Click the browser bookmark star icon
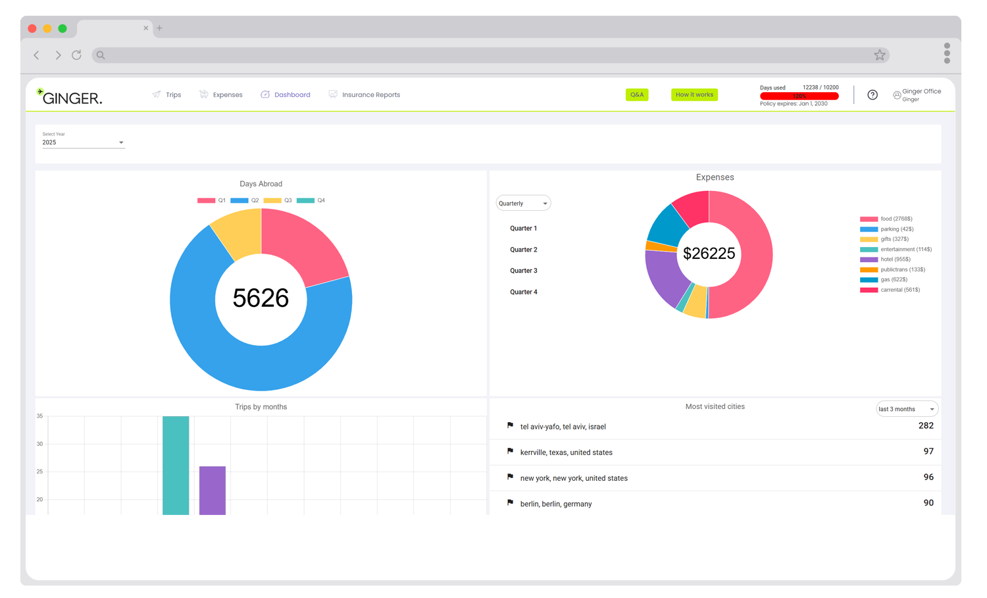This screenshot has height=598, width=987. point(880,55)
